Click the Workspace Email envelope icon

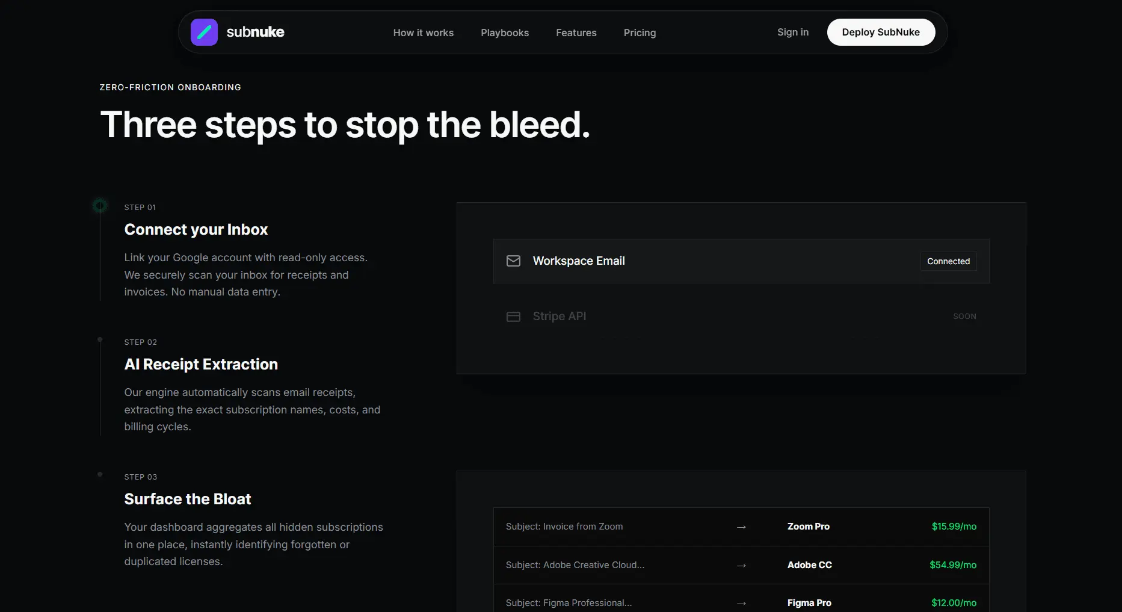tap(513, 261)
